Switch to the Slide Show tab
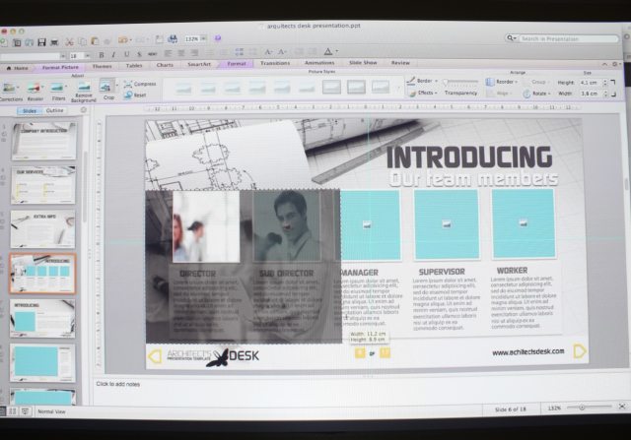Viewport: 631px width, 440px height. coord(363,63)
